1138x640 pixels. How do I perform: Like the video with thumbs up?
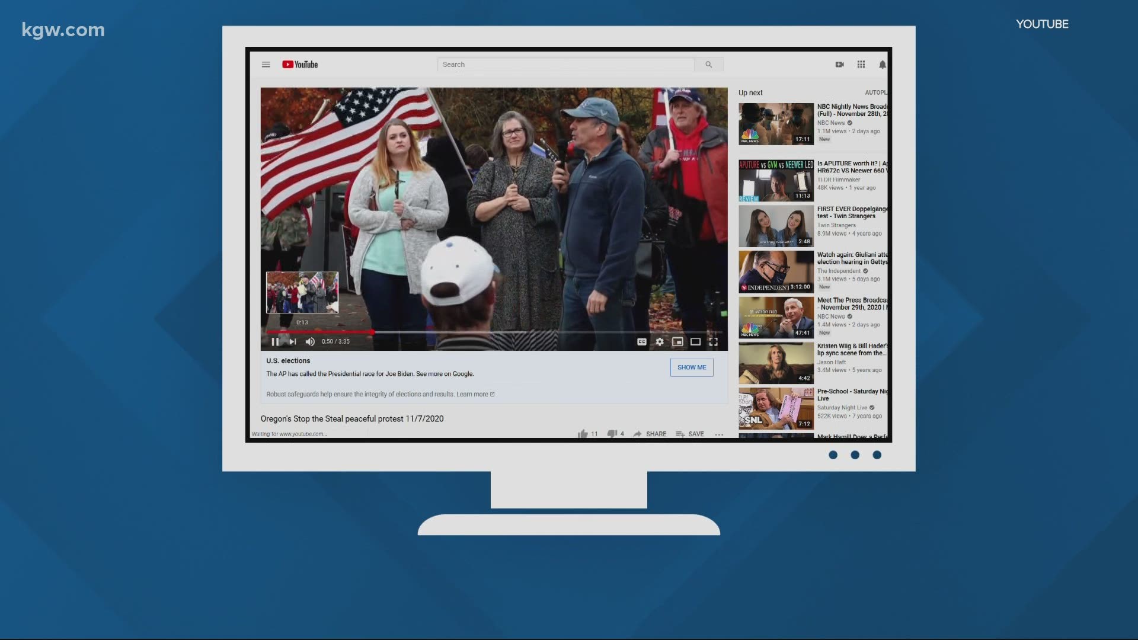click(x=583, y=434)
